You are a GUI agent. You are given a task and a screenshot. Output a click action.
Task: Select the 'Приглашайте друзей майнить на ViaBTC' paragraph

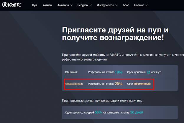(x=123, y=57)
